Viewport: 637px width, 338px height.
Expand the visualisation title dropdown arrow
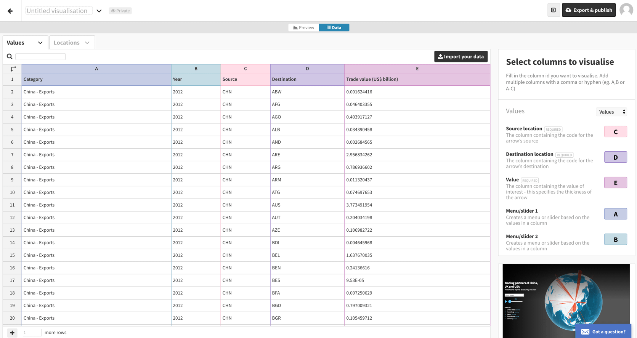pyautogui.click(x=99, y=11)
